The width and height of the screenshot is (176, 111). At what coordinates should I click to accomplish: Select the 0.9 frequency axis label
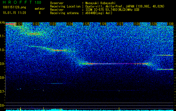pos(2,64)
